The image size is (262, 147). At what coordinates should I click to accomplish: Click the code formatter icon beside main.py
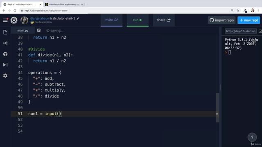(39, 30)
